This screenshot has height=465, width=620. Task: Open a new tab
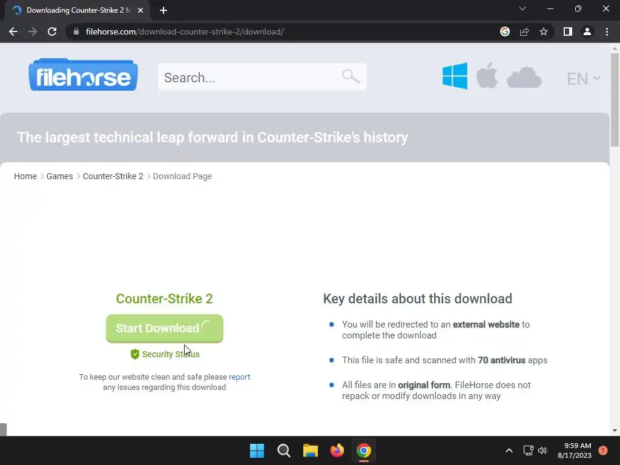(x=163, y=10)
